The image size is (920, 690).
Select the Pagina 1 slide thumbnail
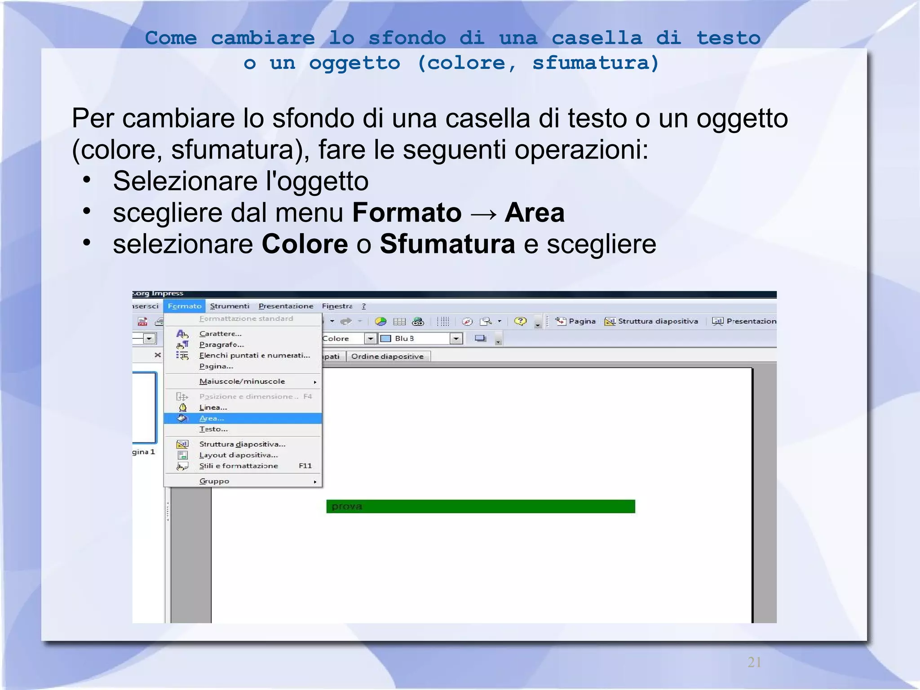tap(144, 408)
